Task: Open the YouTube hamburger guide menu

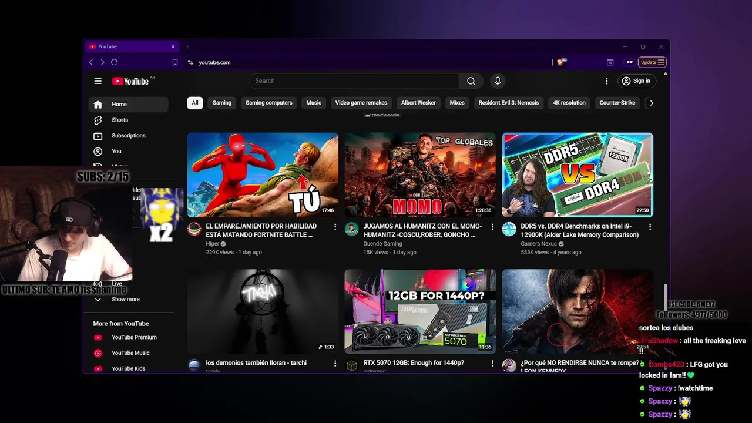Action: point(98,81)
